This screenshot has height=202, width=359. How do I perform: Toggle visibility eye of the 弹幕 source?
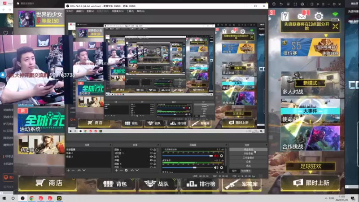[x=151, y=160]
